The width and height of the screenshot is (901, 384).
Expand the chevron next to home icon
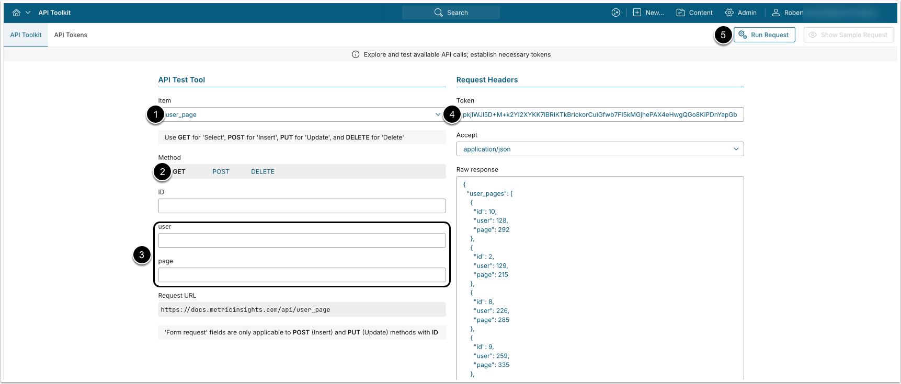28,13
